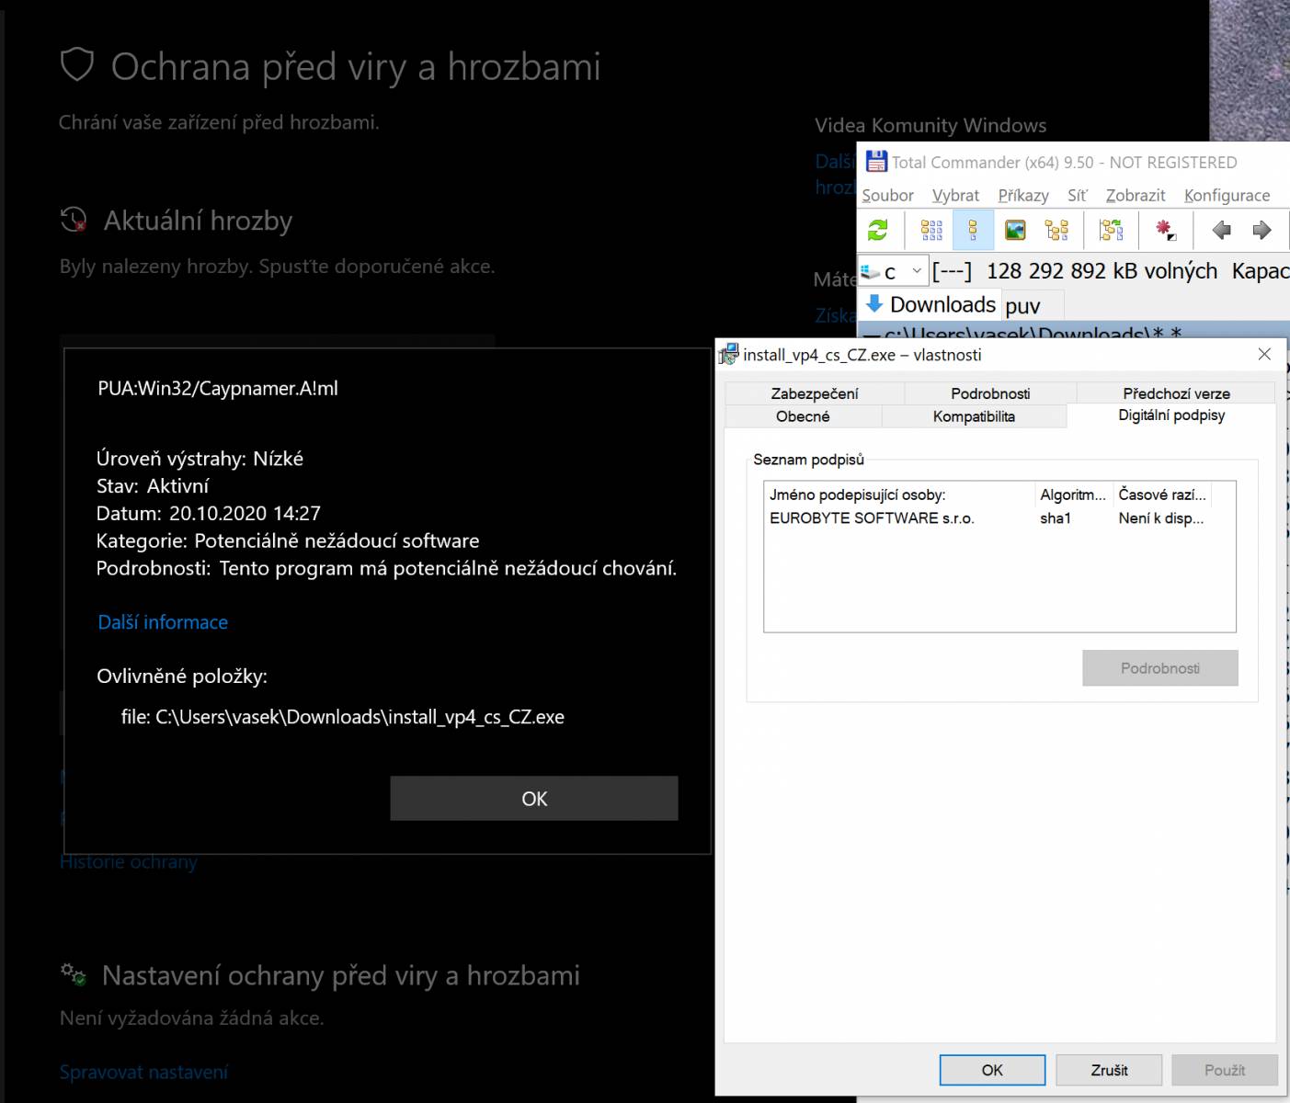Click the red asterisk invert selection icon

point(1166,230)
